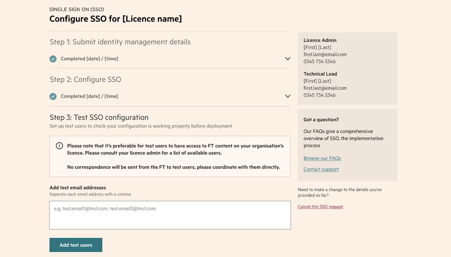Expand Step 2 using its chevron arrow

point(288,96)
